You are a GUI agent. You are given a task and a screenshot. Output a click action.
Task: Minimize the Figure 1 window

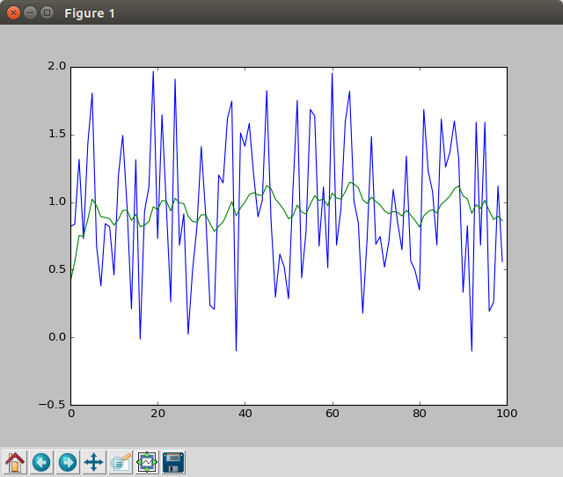point(30,13)
